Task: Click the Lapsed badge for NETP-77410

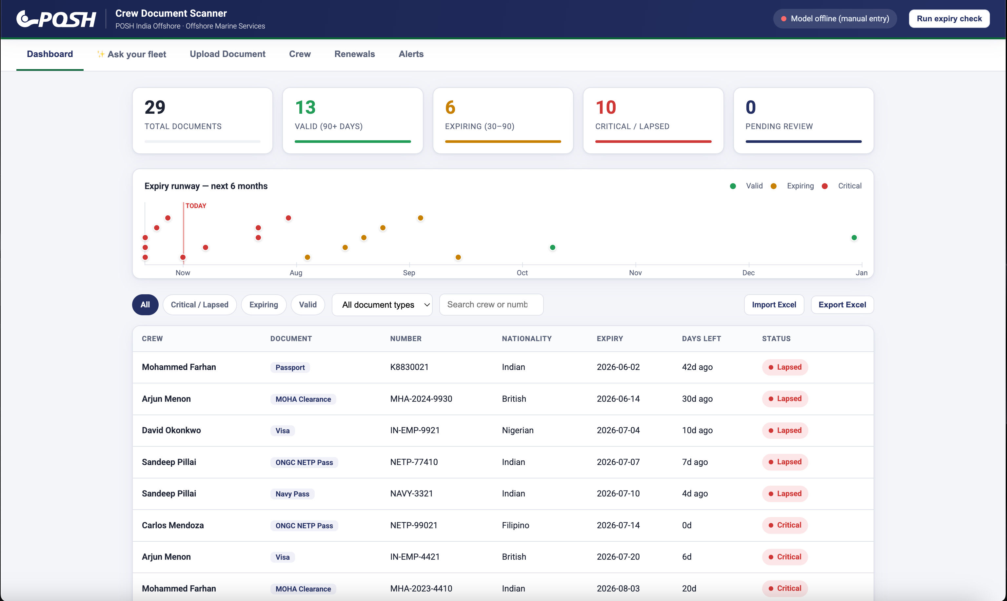Action: (785, 462)
